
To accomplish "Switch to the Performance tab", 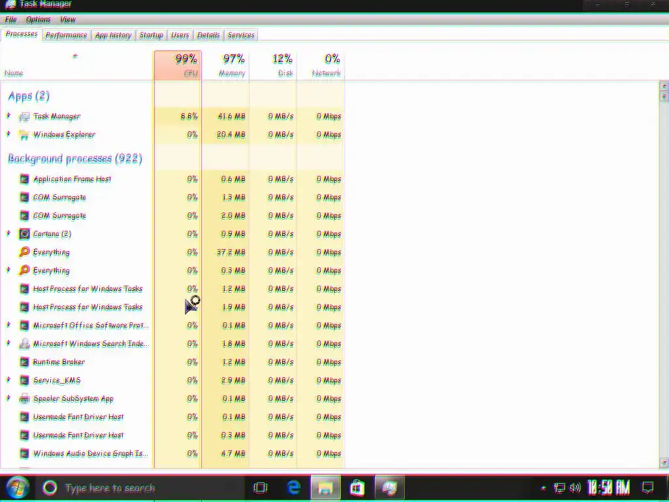I will point(66,35).
